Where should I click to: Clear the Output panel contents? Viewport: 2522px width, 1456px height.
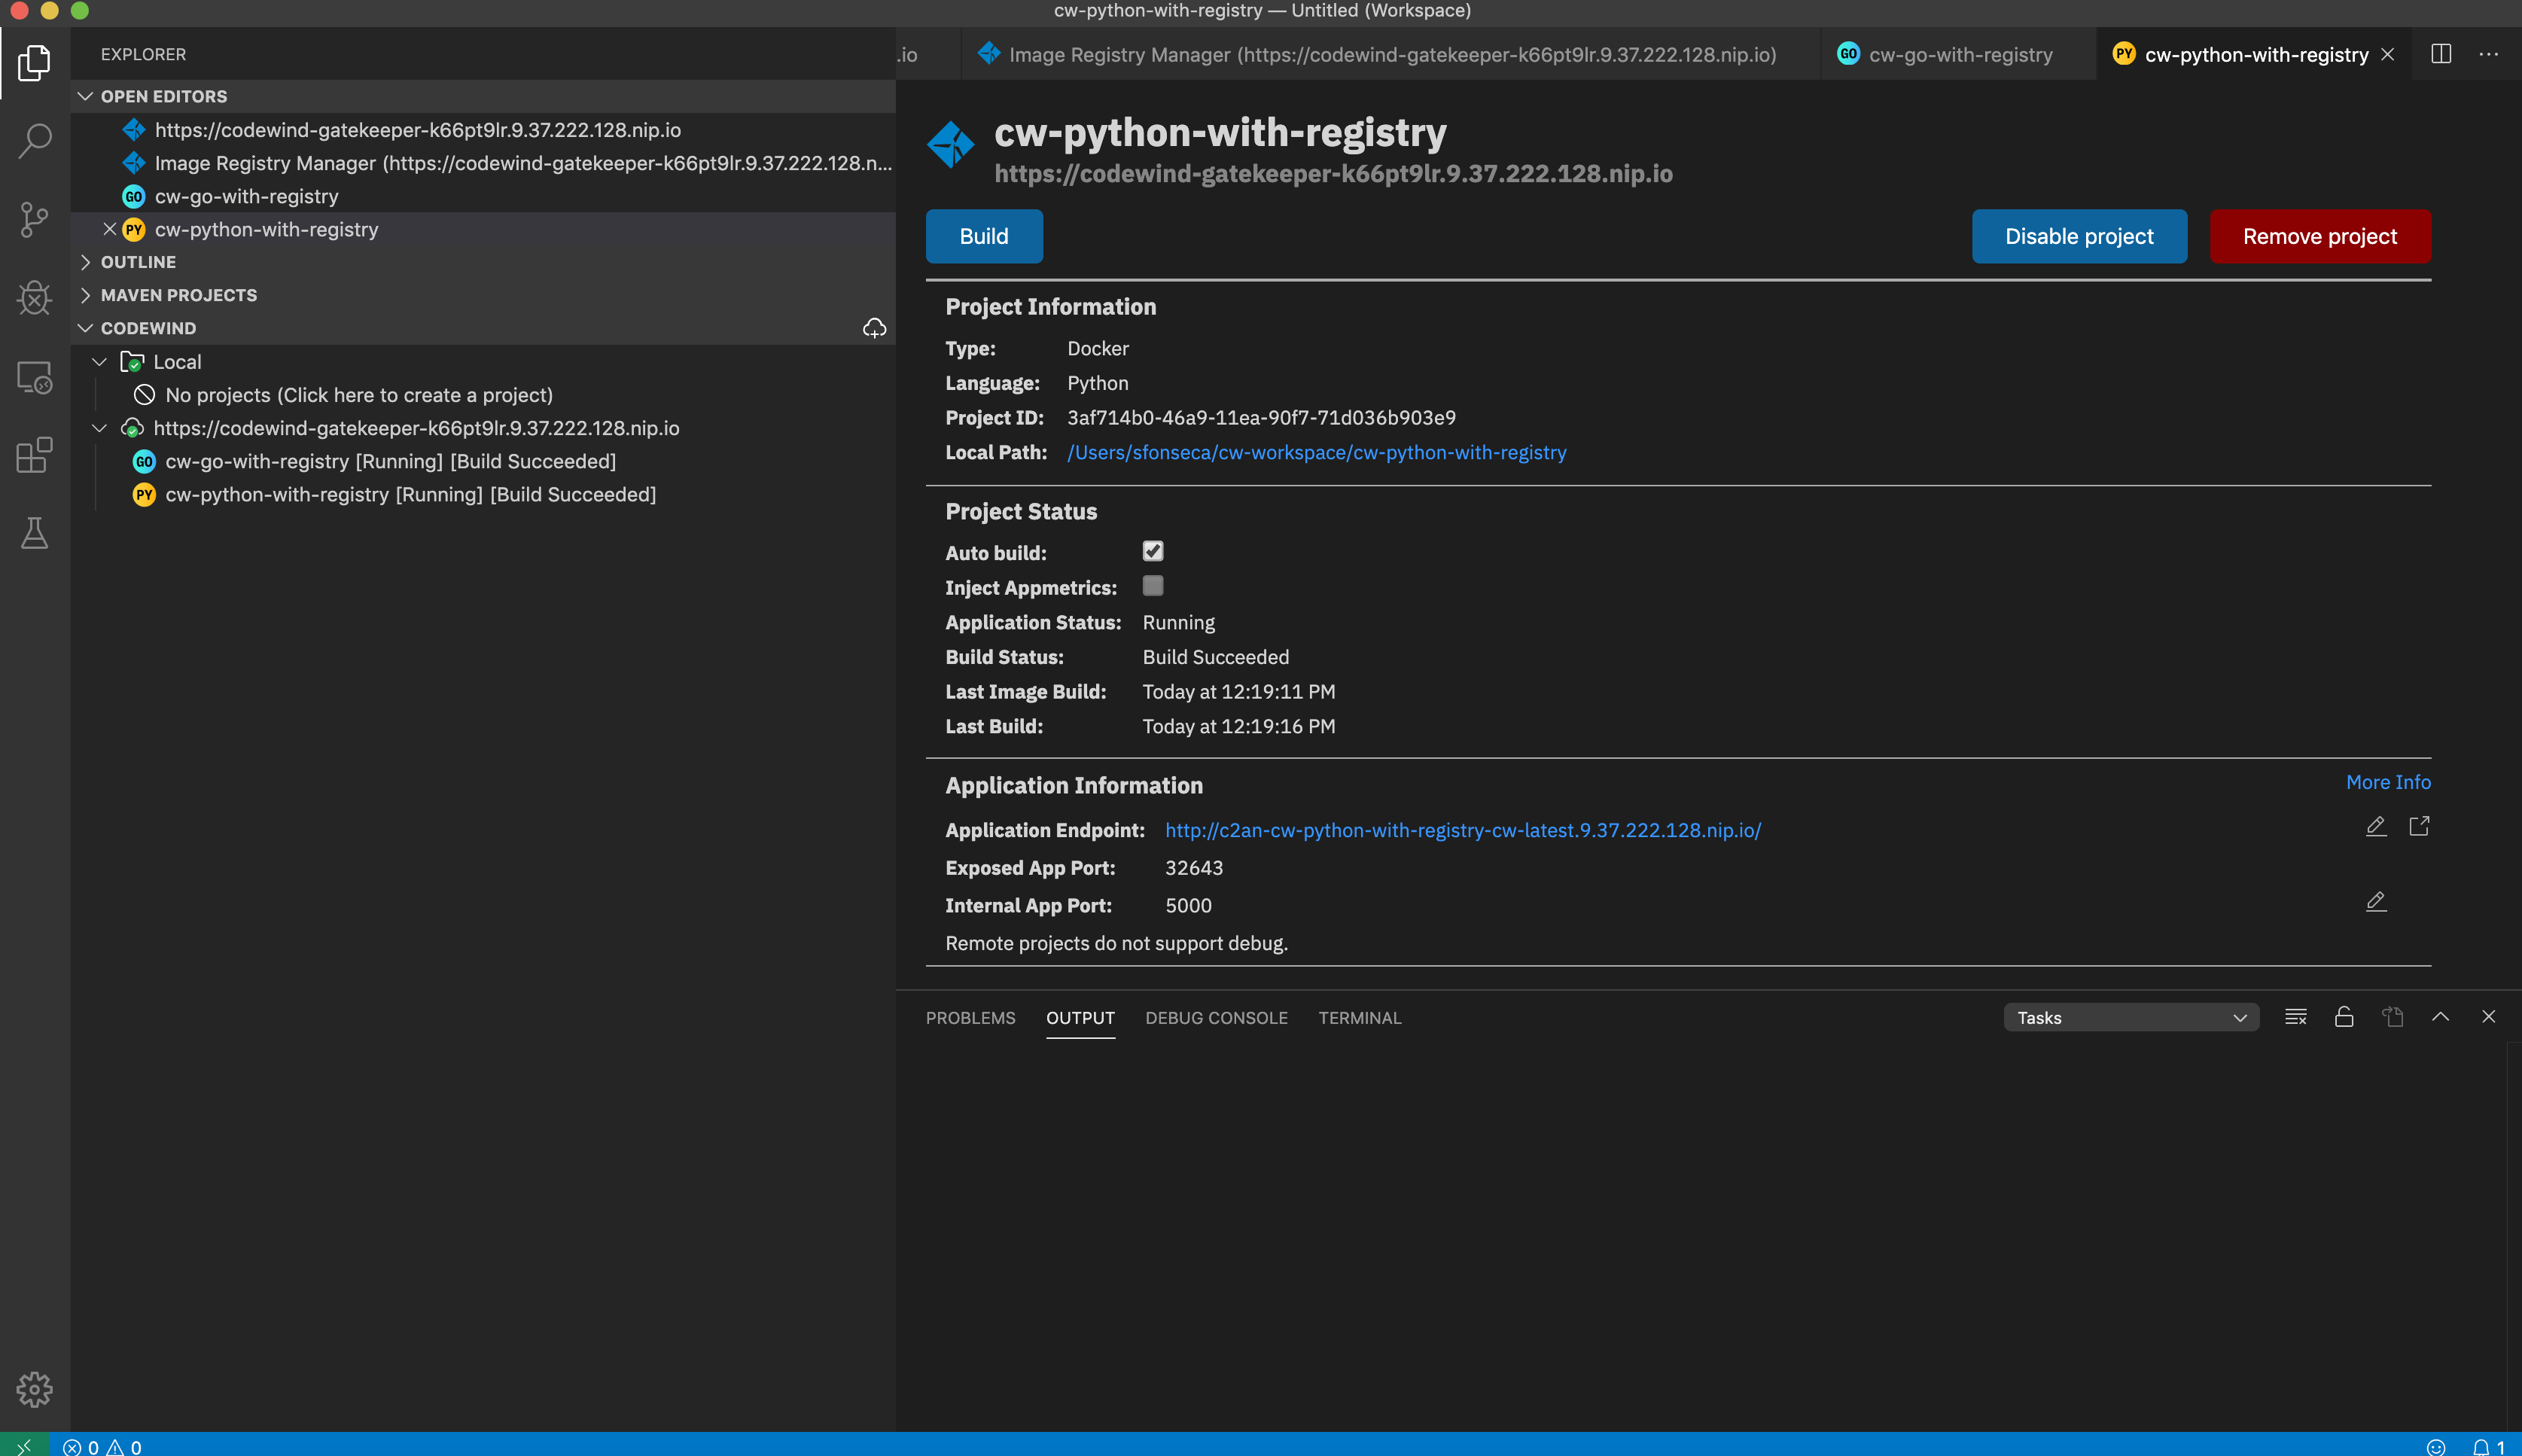pos(2295,1016)
